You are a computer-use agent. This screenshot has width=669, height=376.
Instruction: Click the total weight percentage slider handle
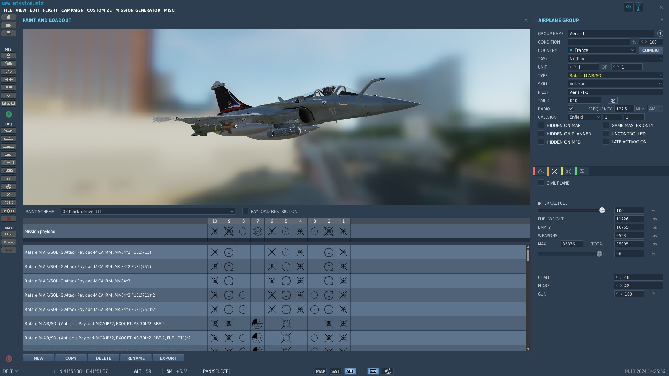coord(599,254)
